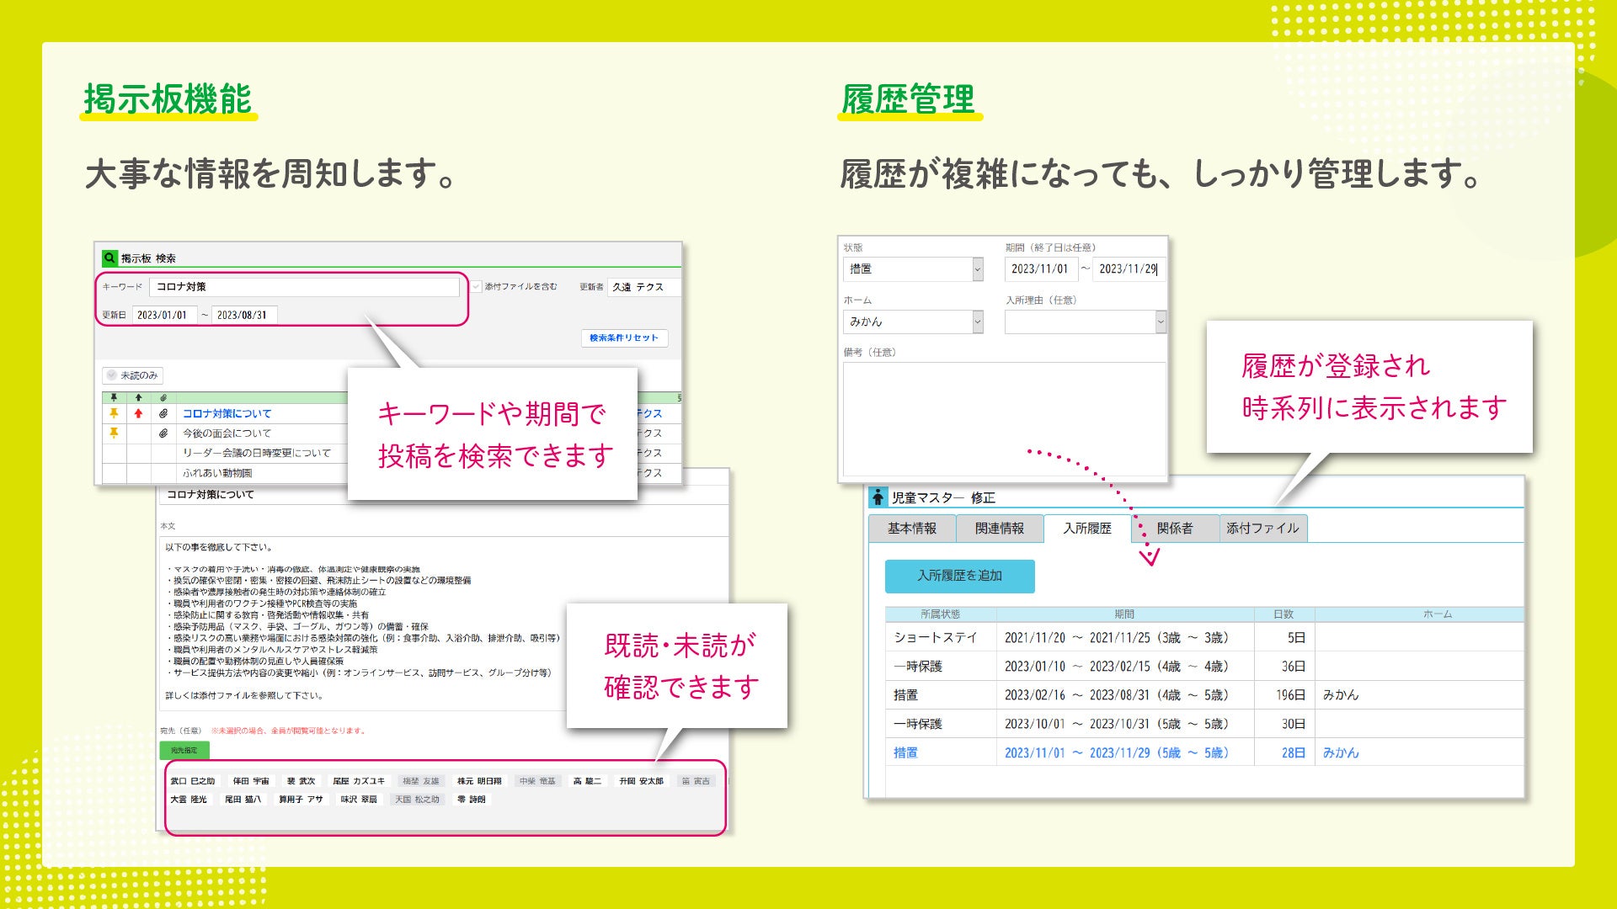Open the コロナ対策について post link

[227, 413]
